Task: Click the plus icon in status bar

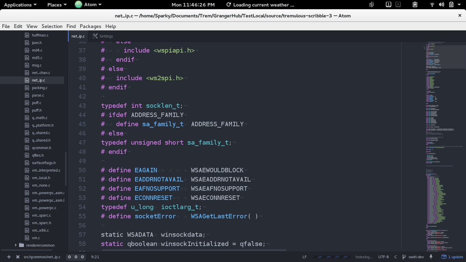Action: pyautogui.click(x=9, y=257)
